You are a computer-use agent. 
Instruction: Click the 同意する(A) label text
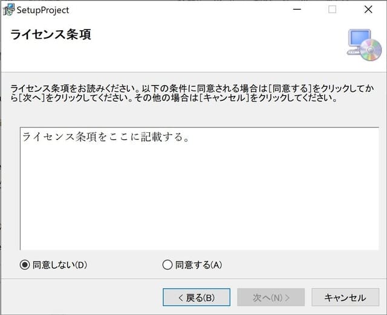(198, 264)
